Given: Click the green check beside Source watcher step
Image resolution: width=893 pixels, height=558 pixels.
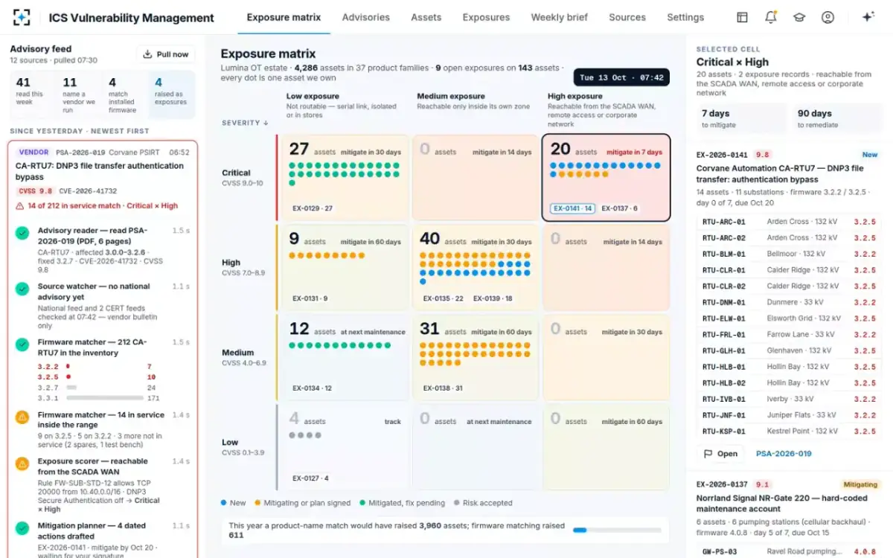Looking at the screenshot, I should pos(22,288).
